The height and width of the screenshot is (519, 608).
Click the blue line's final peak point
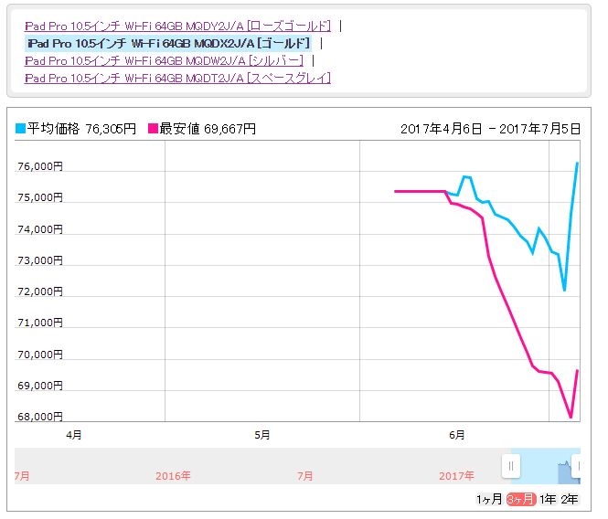577,163
